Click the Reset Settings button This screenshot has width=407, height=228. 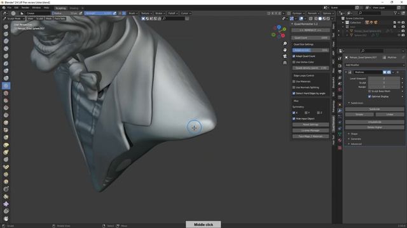click(x=310, y=125)
